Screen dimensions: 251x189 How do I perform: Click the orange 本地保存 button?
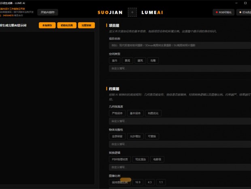click(x=47, y=25)
